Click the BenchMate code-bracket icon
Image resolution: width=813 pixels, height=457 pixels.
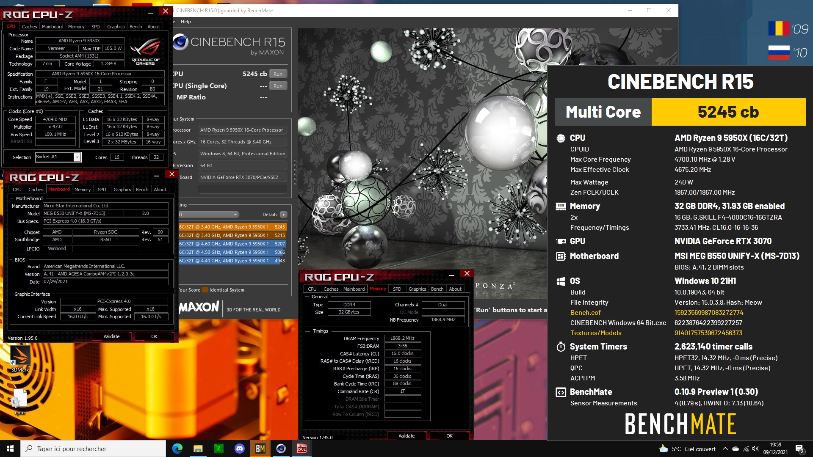pos(561,392)
